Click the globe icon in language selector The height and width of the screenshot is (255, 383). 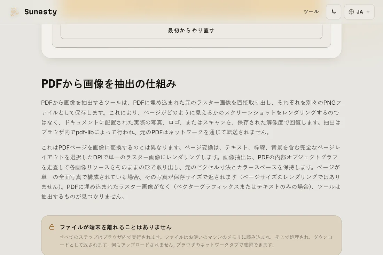(351, 12)
